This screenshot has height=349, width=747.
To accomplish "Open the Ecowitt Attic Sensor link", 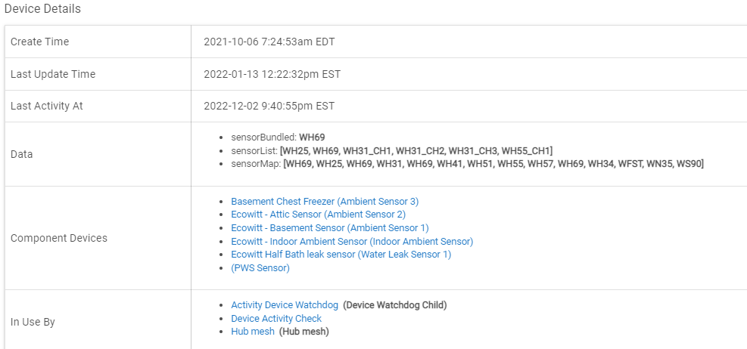I will 318,215.
